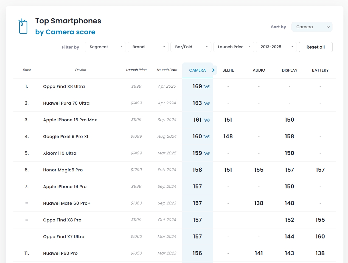
Task: Click V6 badge on iPhone 16 Pro Max row
Action: point(207,120)
